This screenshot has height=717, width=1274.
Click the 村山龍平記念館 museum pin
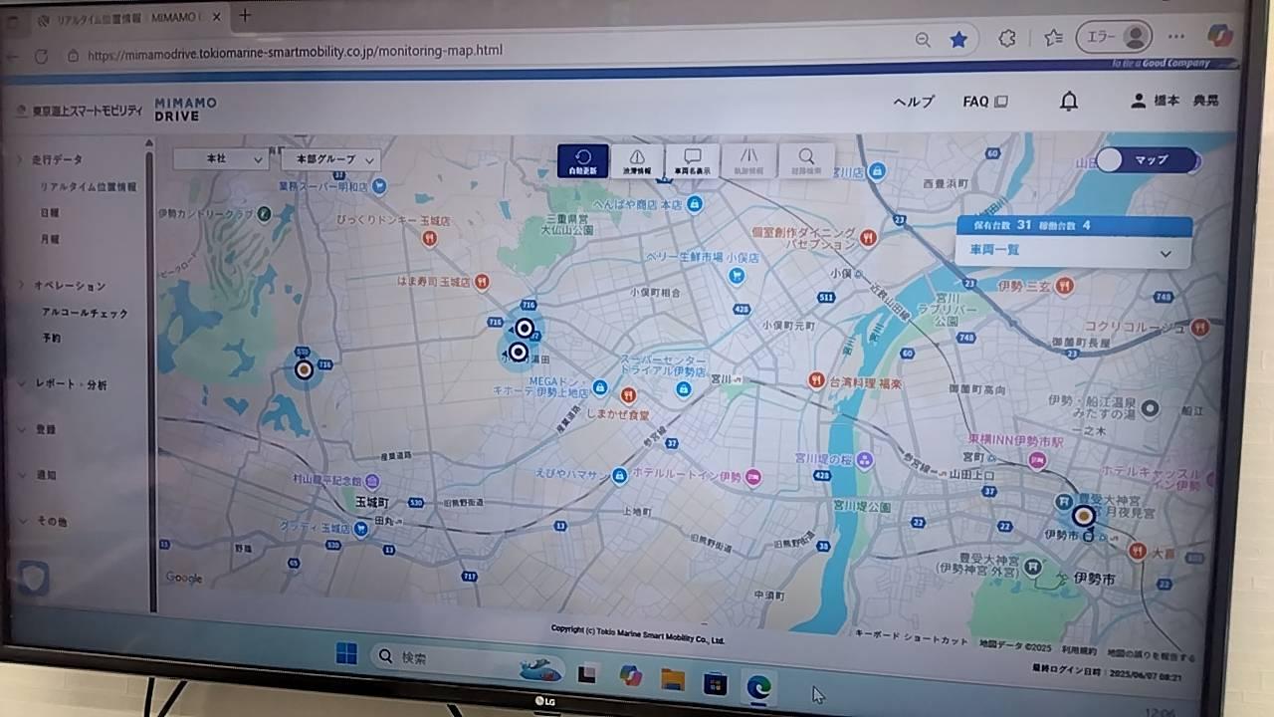(371, 480)
